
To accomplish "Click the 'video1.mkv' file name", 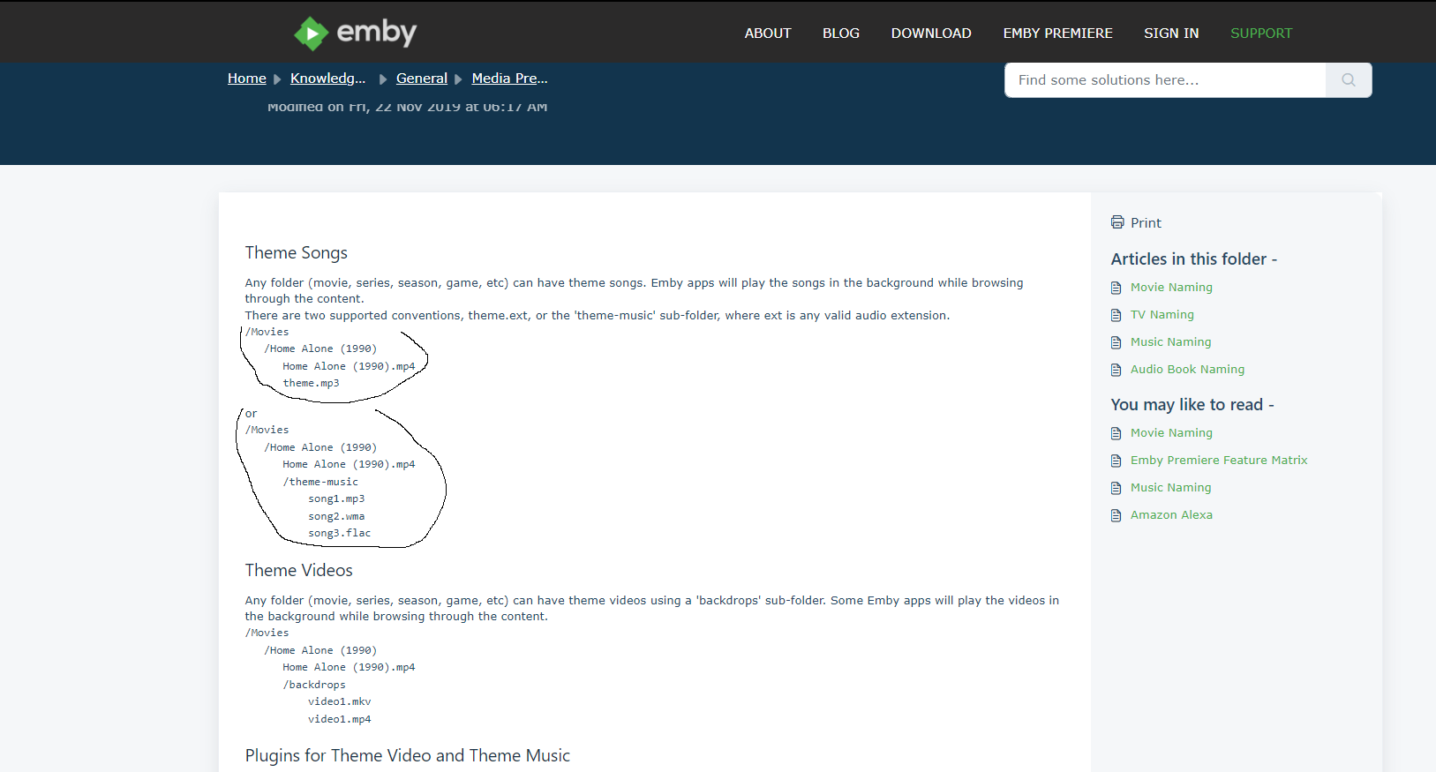I will [x=340, y=702].
